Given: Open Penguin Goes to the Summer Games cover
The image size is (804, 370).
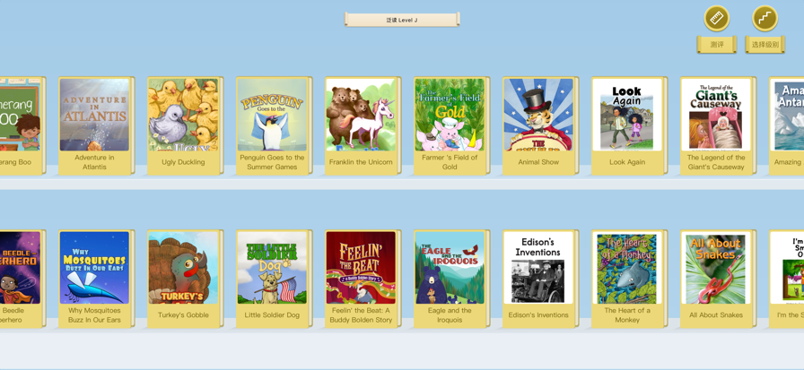Looking at the screenshot, I should coord(272,115).
